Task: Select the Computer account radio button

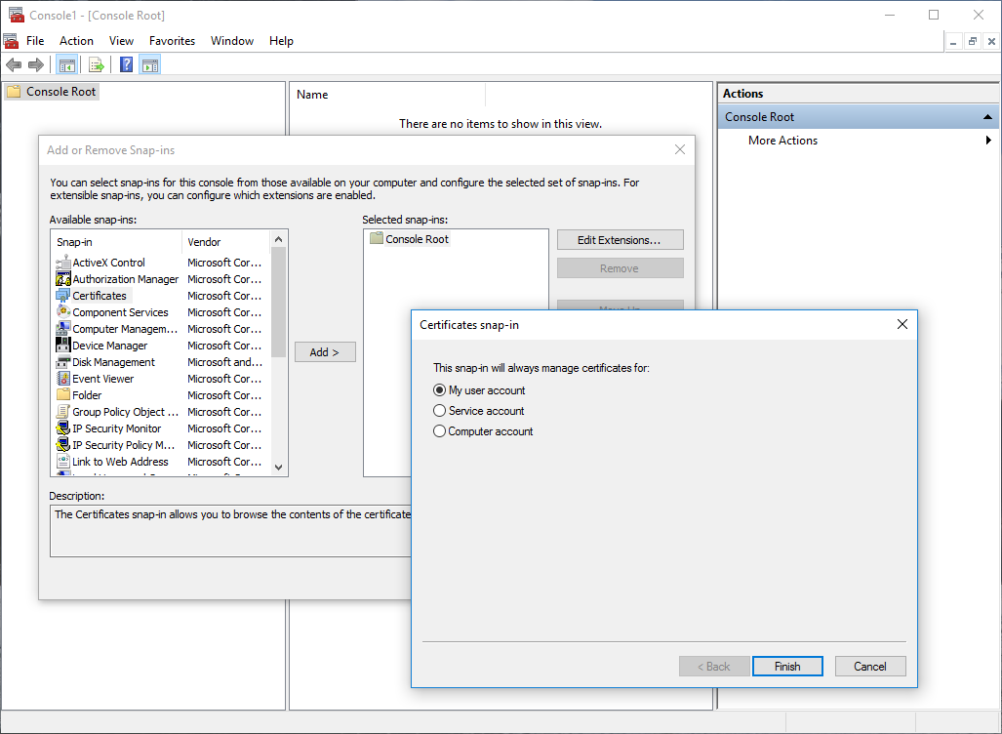Action: (440, 431)
